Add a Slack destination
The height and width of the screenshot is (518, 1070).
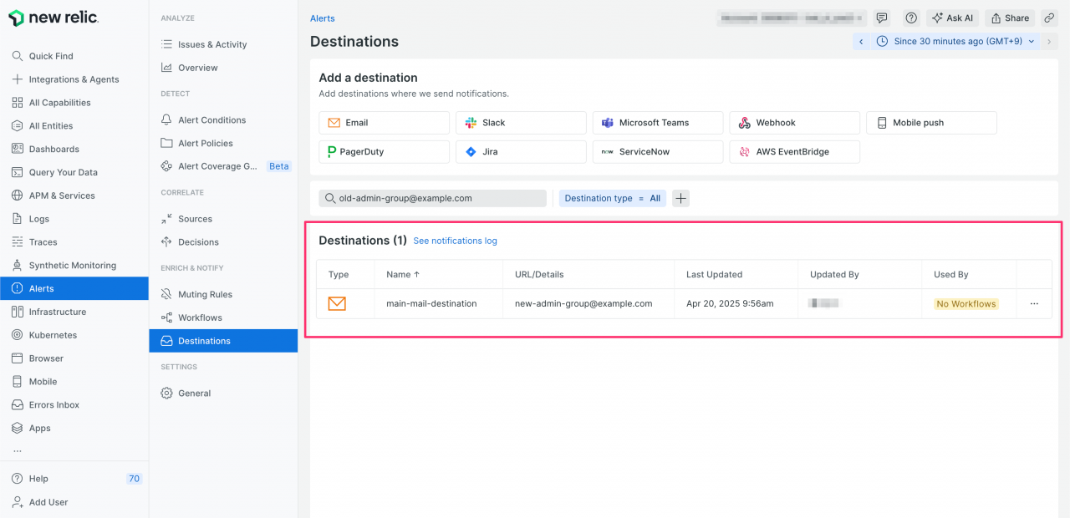coord(521,123)
